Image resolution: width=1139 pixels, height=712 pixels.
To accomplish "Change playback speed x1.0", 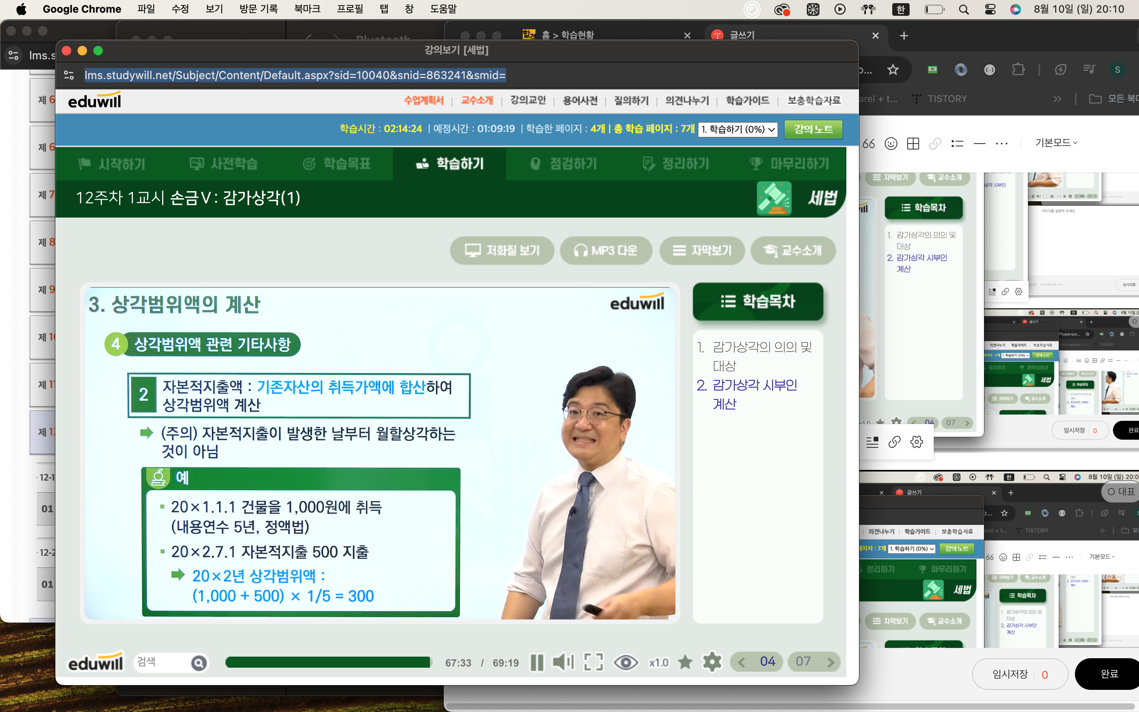I will [658, 663].
